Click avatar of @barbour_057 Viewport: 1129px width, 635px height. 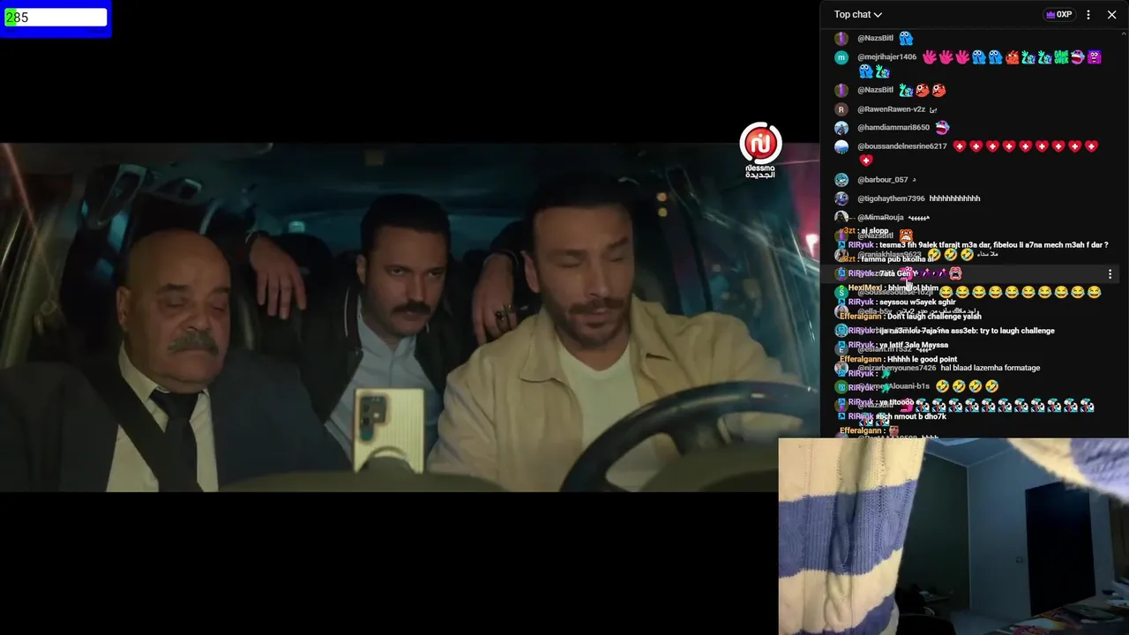pyautogui.click(x=841, y=180)
